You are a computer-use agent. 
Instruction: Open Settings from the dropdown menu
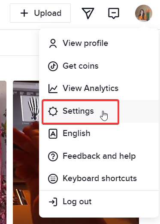coord(99,111)
